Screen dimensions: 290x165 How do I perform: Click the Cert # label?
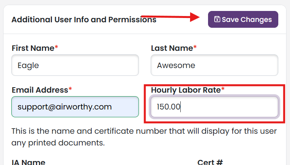tap(210, 162)
